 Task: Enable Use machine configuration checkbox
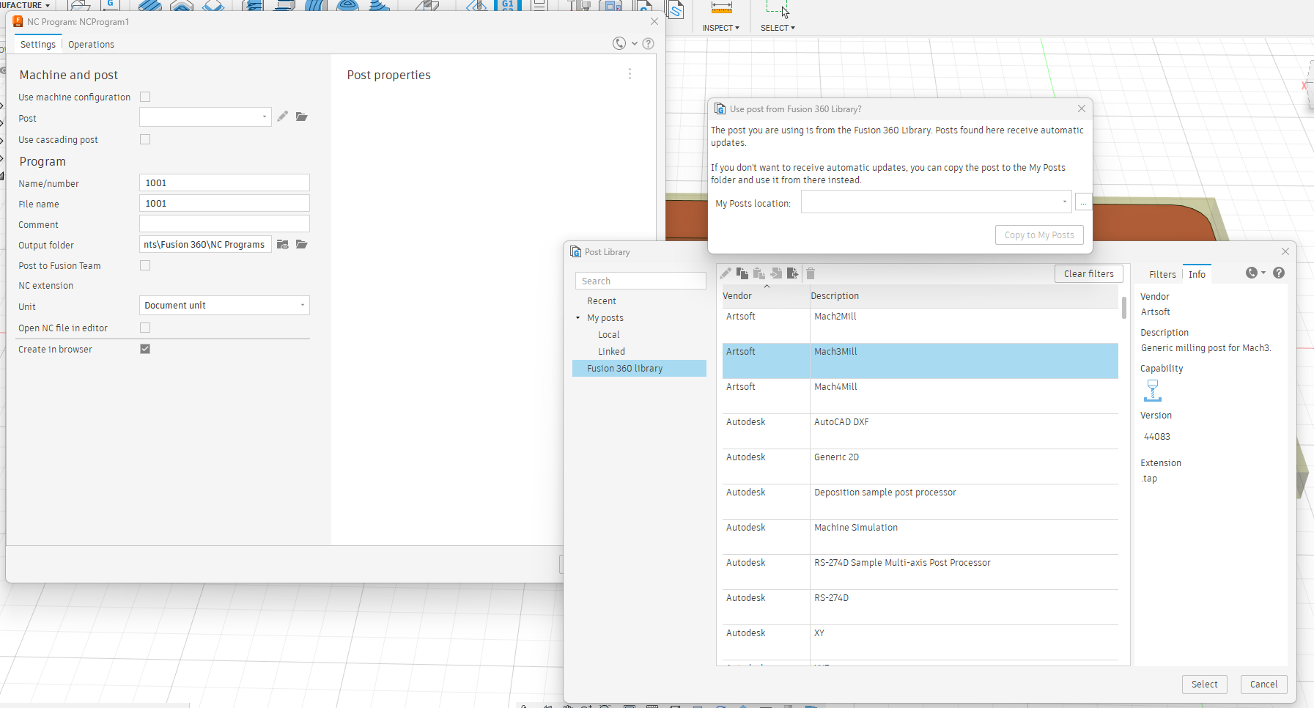pyautogui.click(x=145, y=97)
